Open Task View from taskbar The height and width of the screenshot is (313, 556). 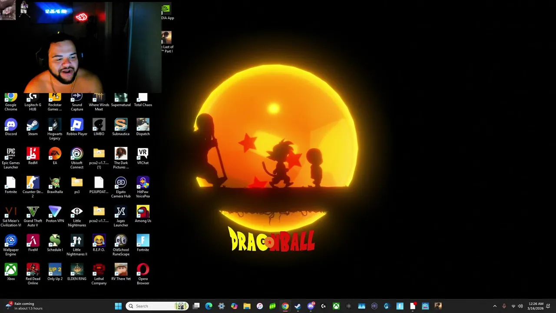coord(196,306)
